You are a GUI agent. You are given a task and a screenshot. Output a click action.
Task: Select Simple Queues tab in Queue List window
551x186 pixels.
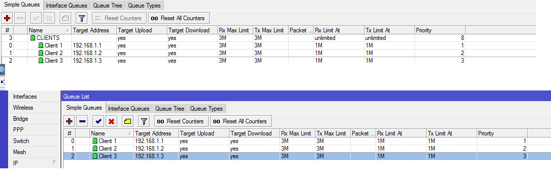point(84,108)
